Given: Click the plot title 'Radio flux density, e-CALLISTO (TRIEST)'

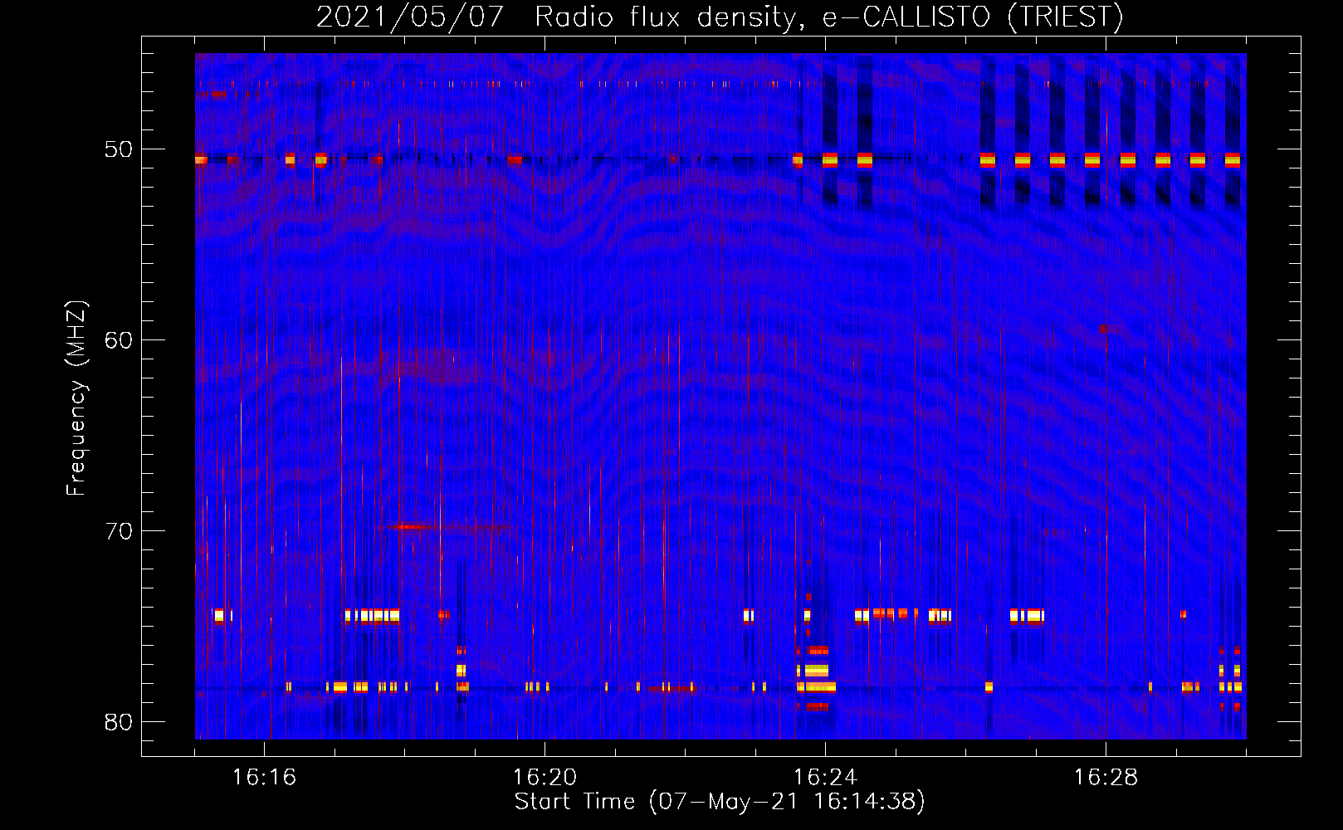Looking at the screenshot, I should tap(828, 17).
